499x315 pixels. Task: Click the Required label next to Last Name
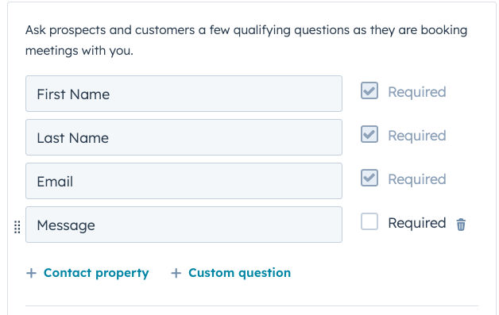pos(417,136)
